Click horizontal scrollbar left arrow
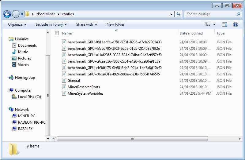This screenshot has width=245, height=160. 54,139
